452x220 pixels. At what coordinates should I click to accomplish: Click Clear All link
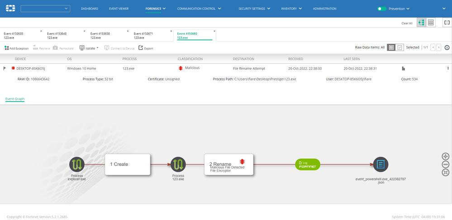(407, 23)
